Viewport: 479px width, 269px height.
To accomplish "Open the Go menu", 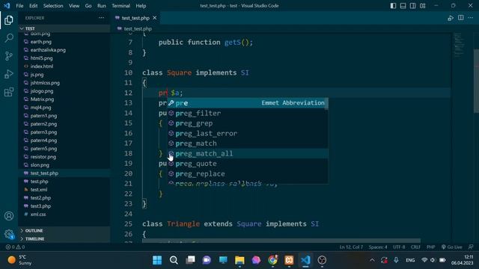I will click(88, 6).
